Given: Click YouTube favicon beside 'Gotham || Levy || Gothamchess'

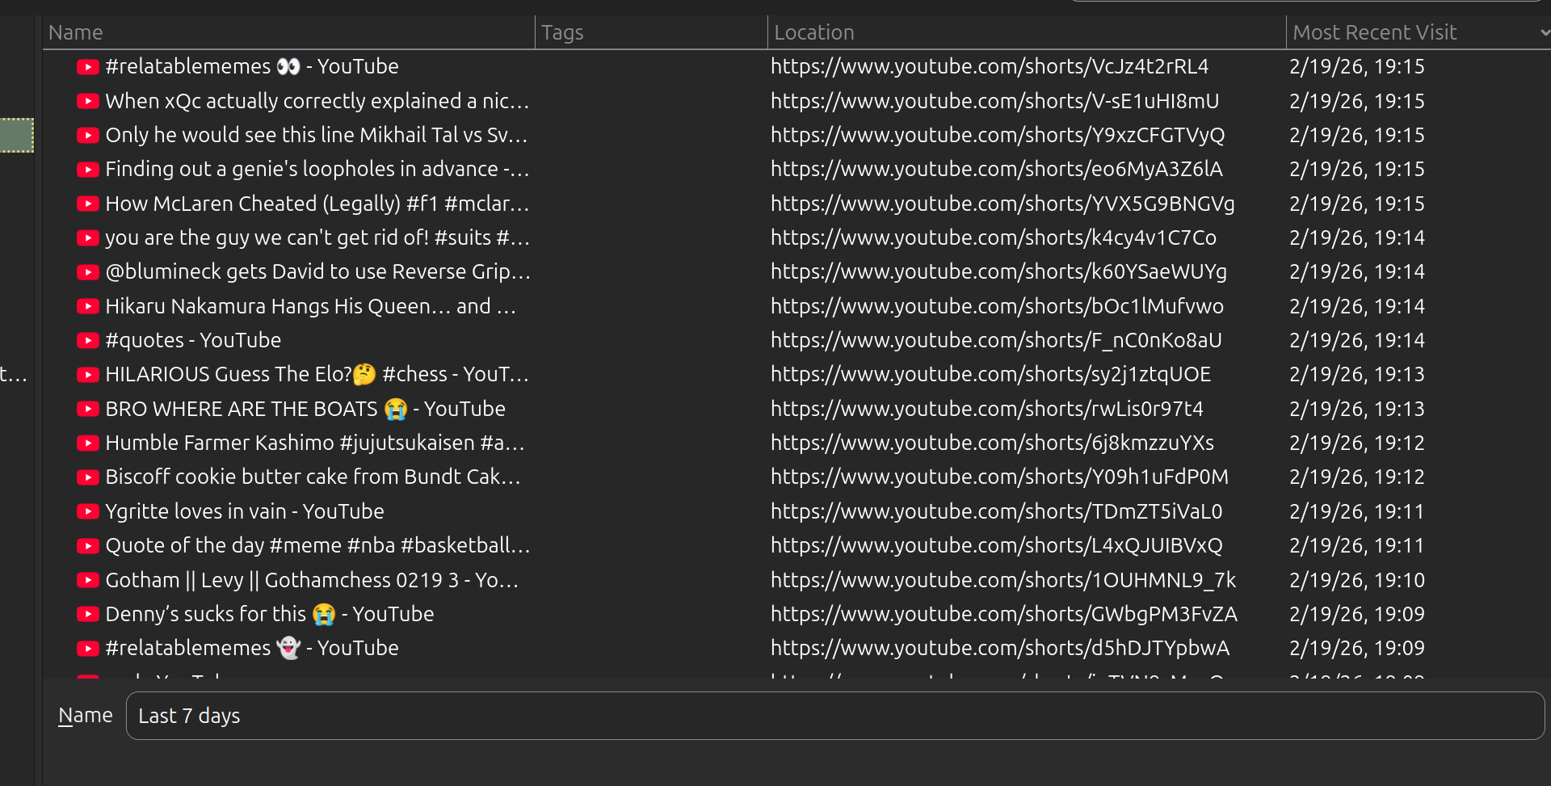Looking at the screenshot, I should tap(88, 580).
